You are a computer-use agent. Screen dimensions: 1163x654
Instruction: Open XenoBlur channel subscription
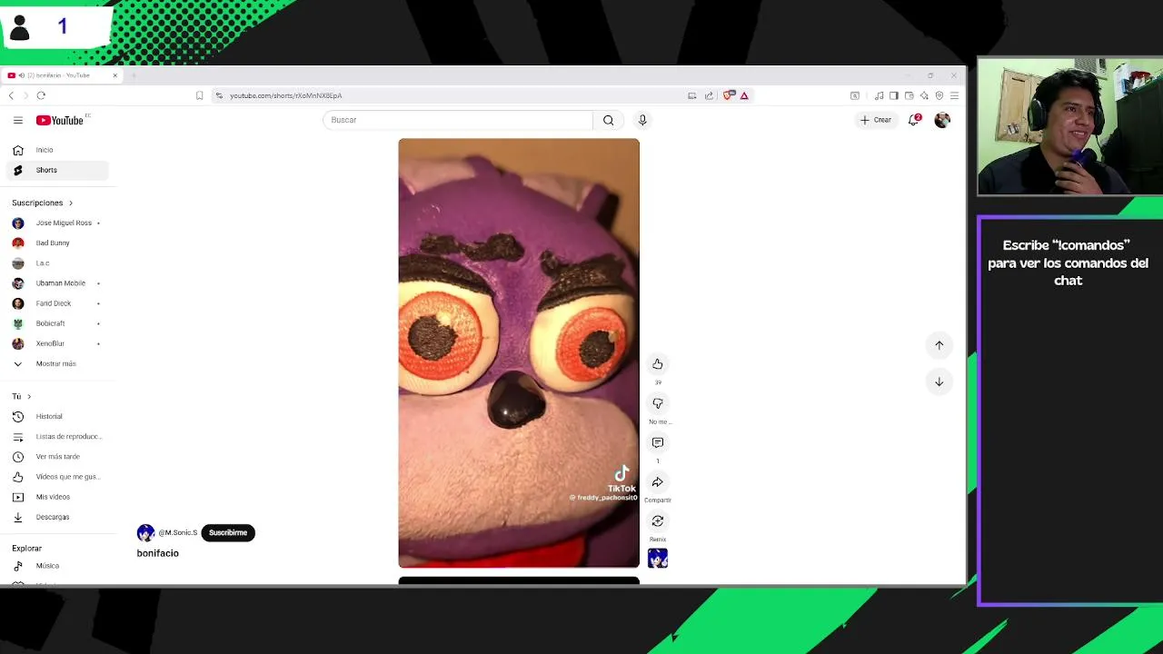point(56,343)
